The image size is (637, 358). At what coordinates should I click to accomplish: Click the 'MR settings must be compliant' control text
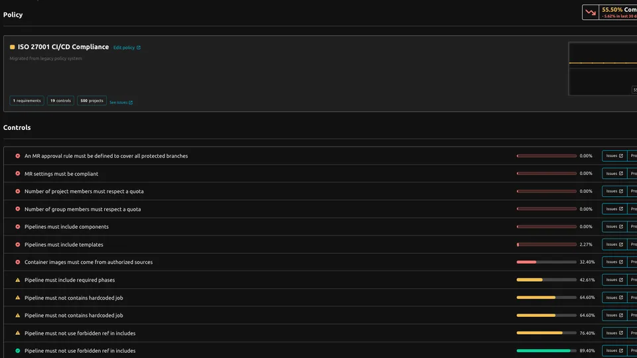(61, 174)
